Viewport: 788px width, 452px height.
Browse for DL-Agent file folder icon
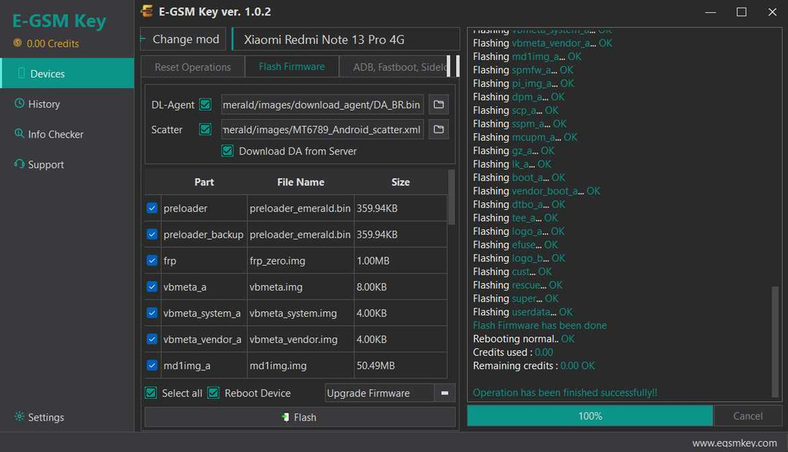tap(439, 105)
